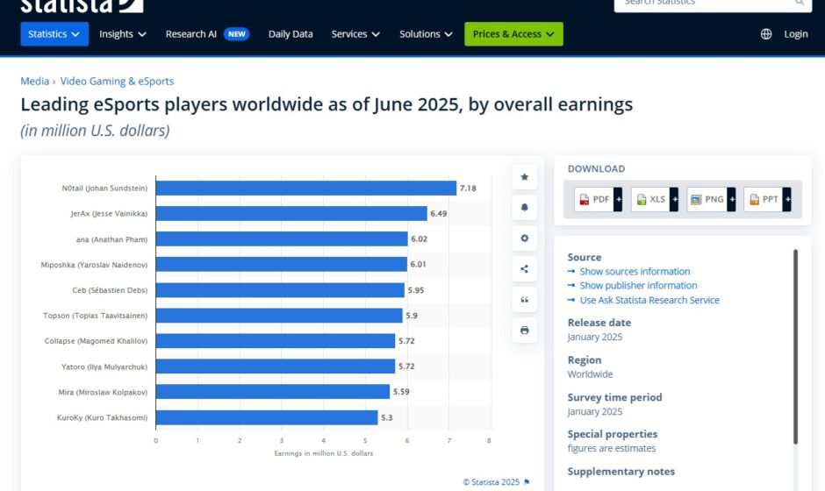This screenshot has height=491, width=825.
Task: Click the star favorite icon beside chart
Action: point(524,177)
